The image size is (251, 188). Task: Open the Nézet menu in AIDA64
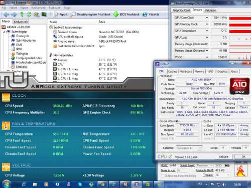[13, 8]
